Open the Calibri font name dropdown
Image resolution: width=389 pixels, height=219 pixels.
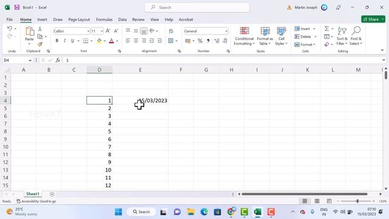(x=88, y=31)
